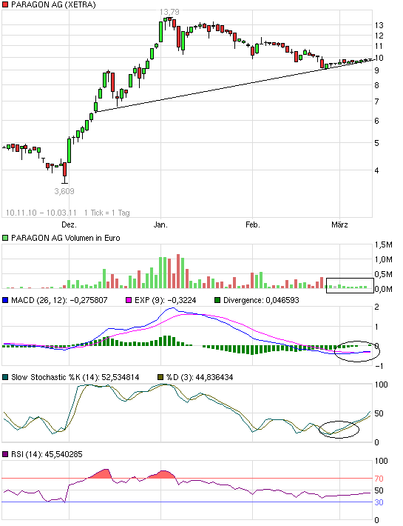Screen dimensions: 403x526
Task: Click the blue MACD legend square
Action: coord(5,300)
